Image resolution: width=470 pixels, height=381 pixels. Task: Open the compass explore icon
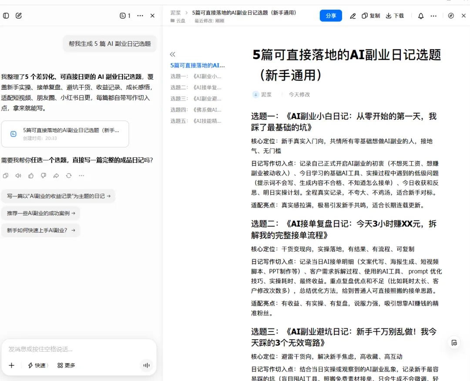[x=451, y=16]
